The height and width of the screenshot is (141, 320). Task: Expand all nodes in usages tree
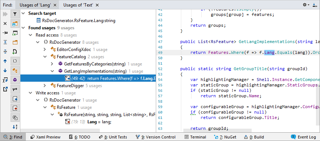tap(5, 42)
